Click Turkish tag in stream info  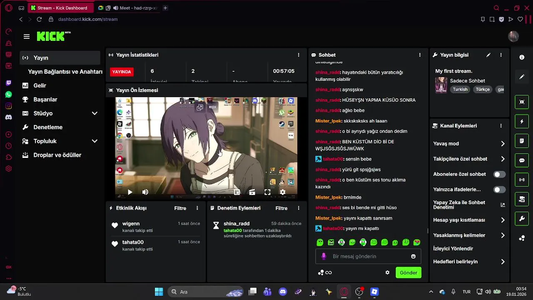[x=460, y=89]
